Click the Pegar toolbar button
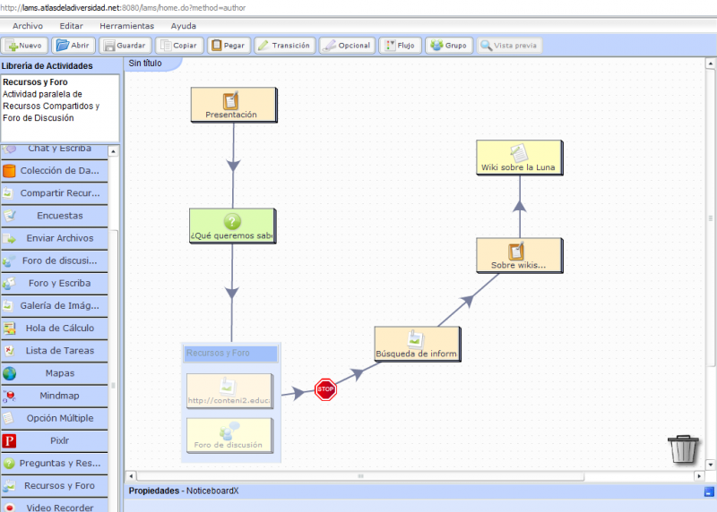717x512 pixels. coord(229,46)
